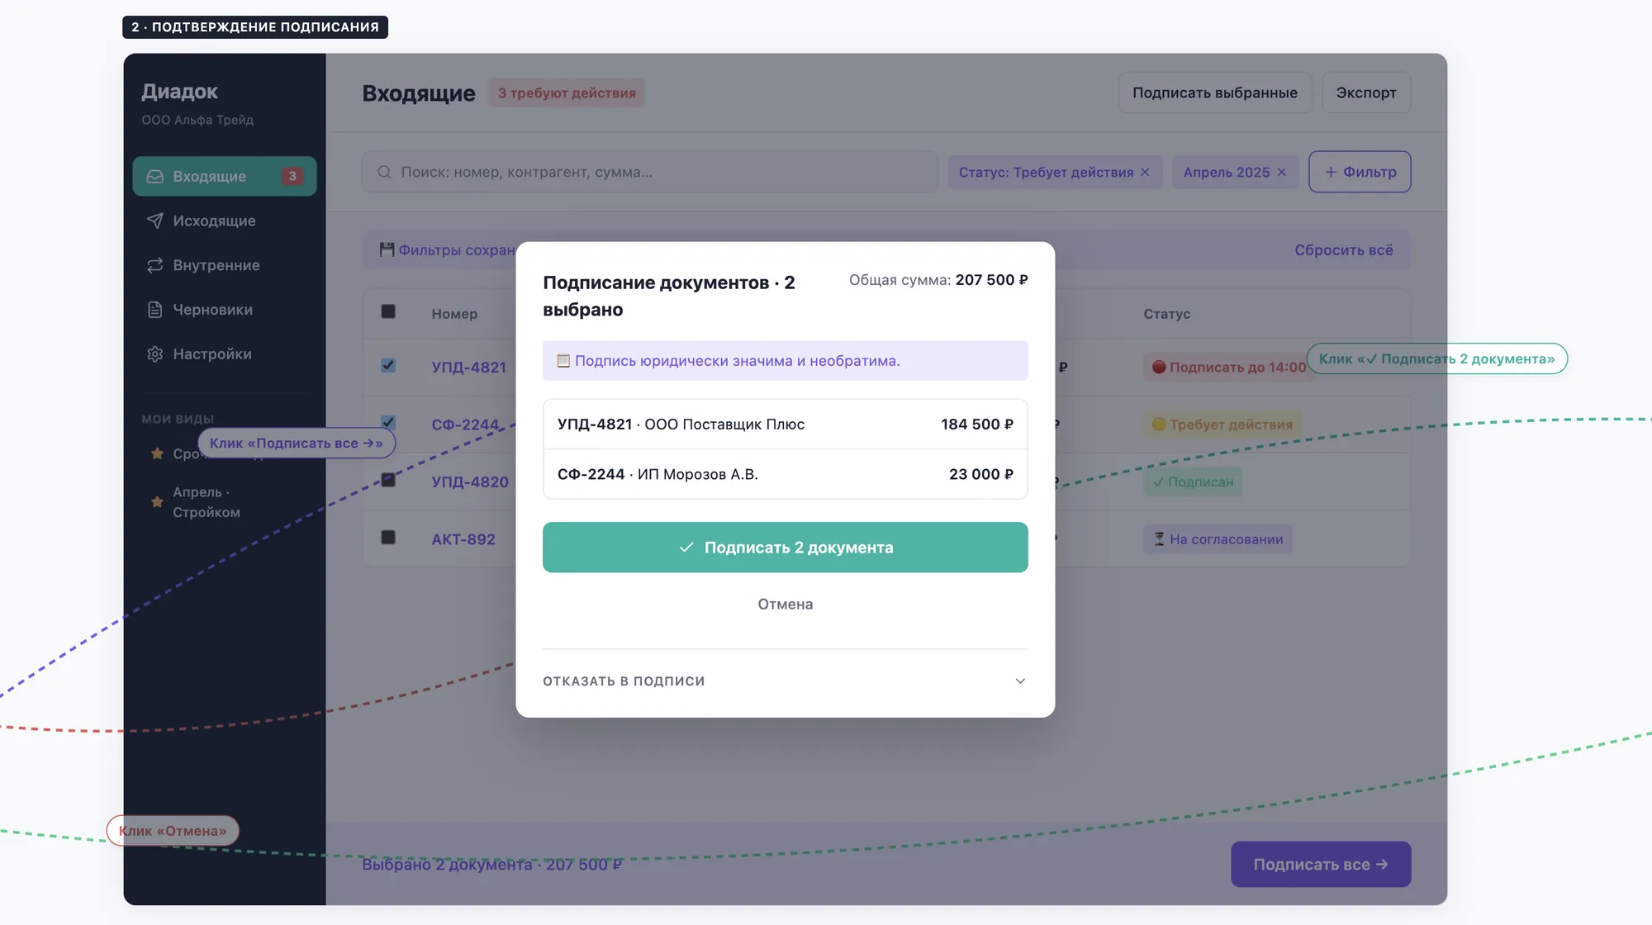Click the arrows icon beside Внутренние
1652x925 pixels.
click(154, 265)
